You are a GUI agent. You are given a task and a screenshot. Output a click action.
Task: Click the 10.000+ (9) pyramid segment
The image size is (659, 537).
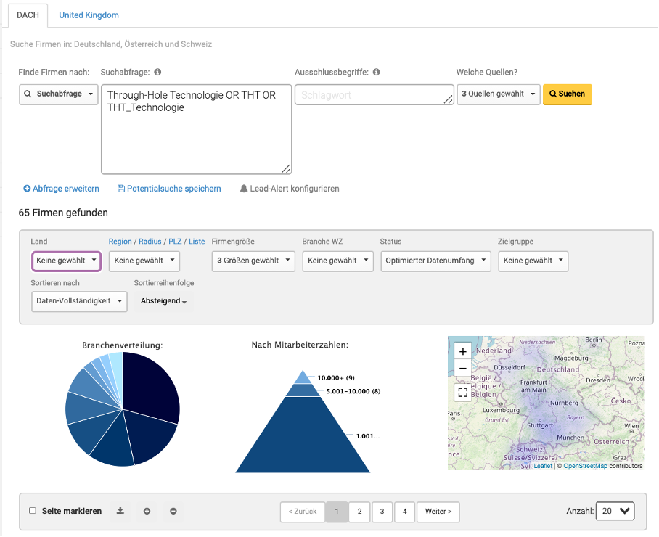[x=303, y=377]
